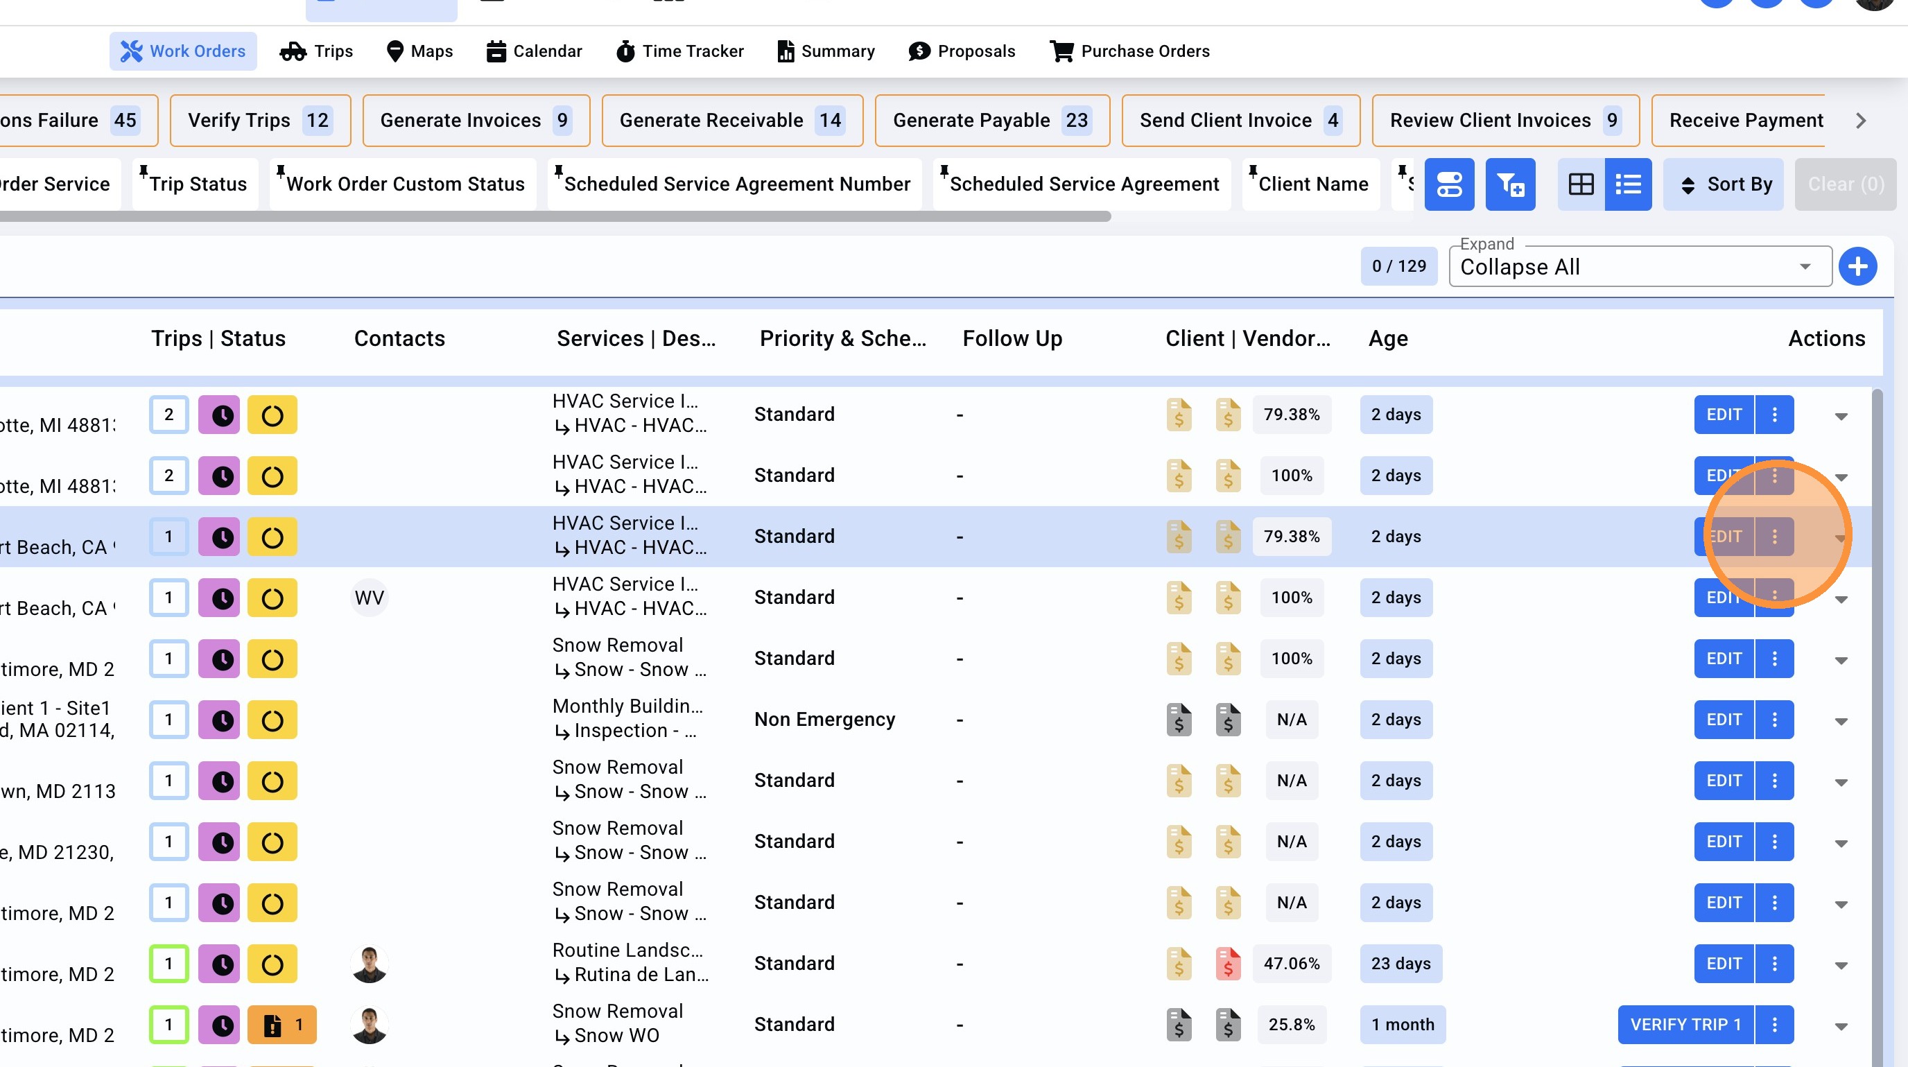Screen dimensions: 1908x1067
Task: Expand the first HVAC work order row
Action: [x=1841, y=416]
